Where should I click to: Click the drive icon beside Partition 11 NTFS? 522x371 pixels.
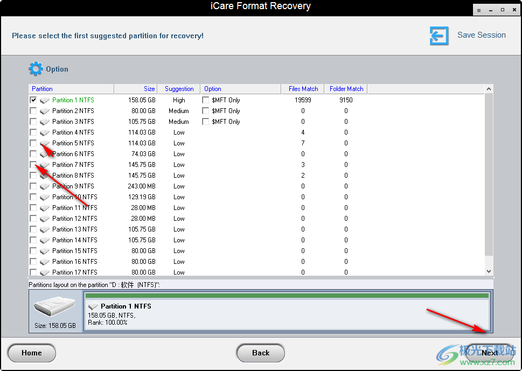tap(45, 208)
